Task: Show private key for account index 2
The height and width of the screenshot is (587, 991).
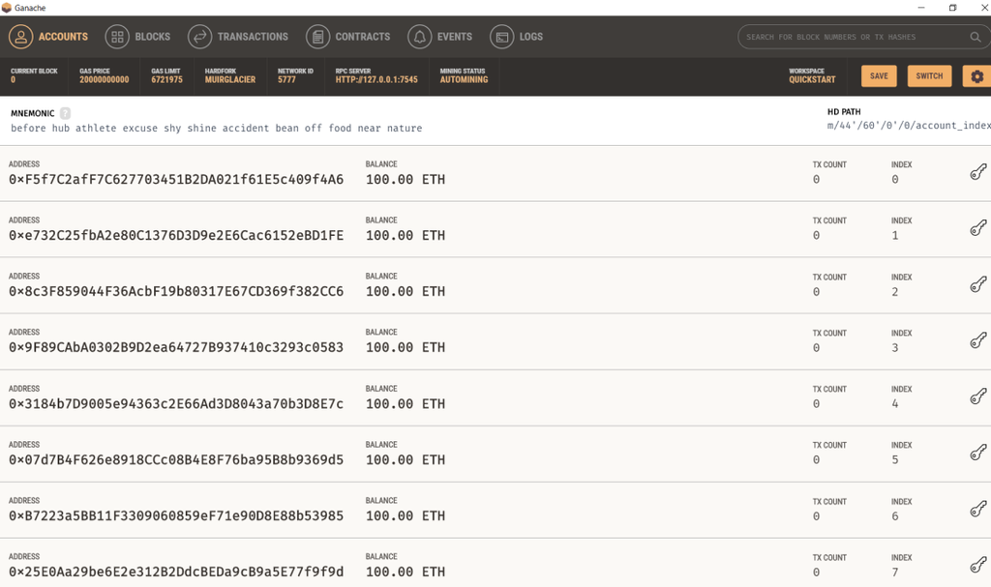Action: [977, 283]
